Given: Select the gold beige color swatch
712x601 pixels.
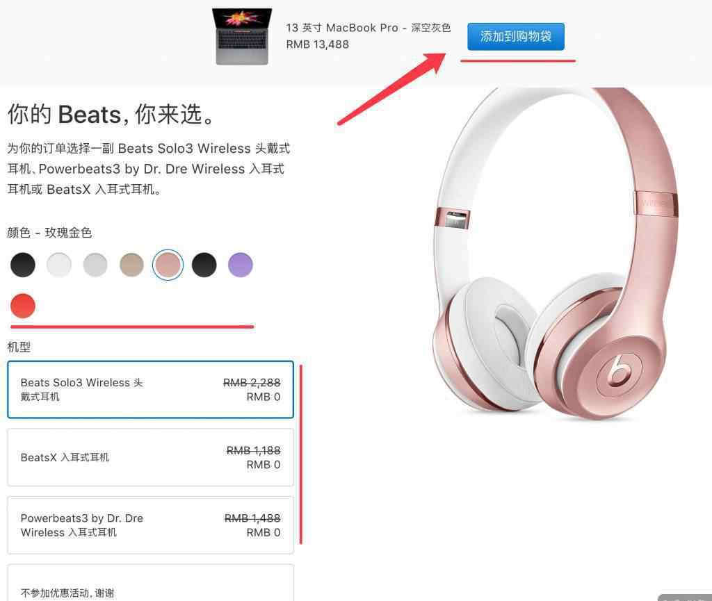Looking at the screenshot, I should pos(131,265).
